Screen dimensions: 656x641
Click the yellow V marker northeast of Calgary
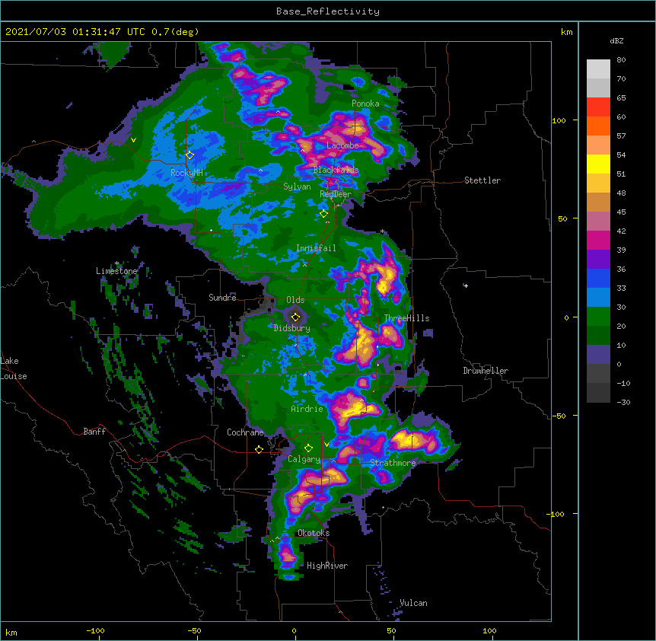tap(326, 445)
